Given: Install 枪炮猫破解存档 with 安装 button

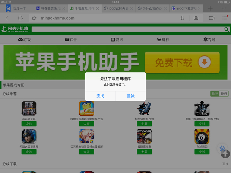Looking at the screenshot, I should point(145,124).
